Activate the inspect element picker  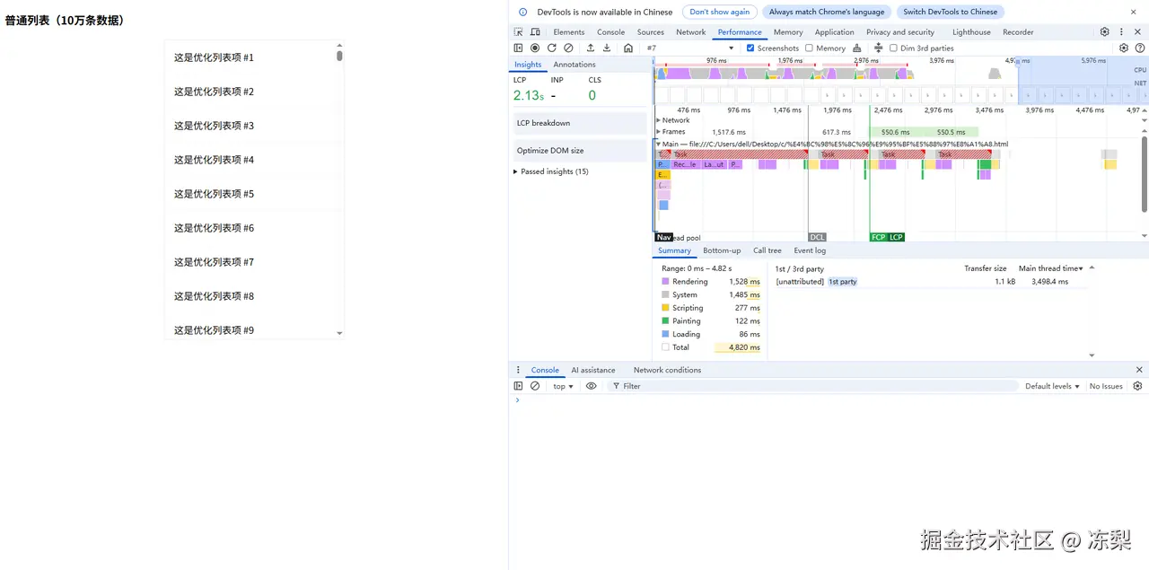[x=519, y=32]
